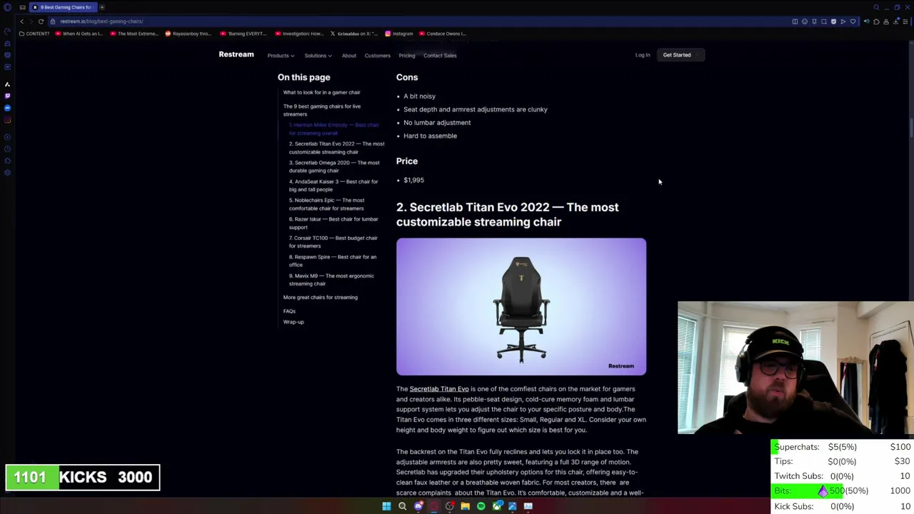The height and width of the screenshot is (514, 914).
Task: Click the Restream logo
Action: click(236, 54)
